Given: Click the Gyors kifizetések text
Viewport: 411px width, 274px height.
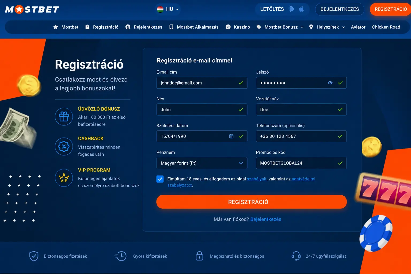Looking at the screenshot, I should click(150, 256).
